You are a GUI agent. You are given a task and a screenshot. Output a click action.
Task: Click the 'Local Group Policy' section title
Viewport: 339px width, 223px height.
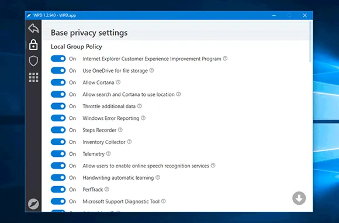77,47
